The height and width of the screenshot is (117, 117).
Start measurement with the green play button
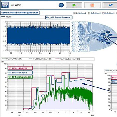pos(74,5)
